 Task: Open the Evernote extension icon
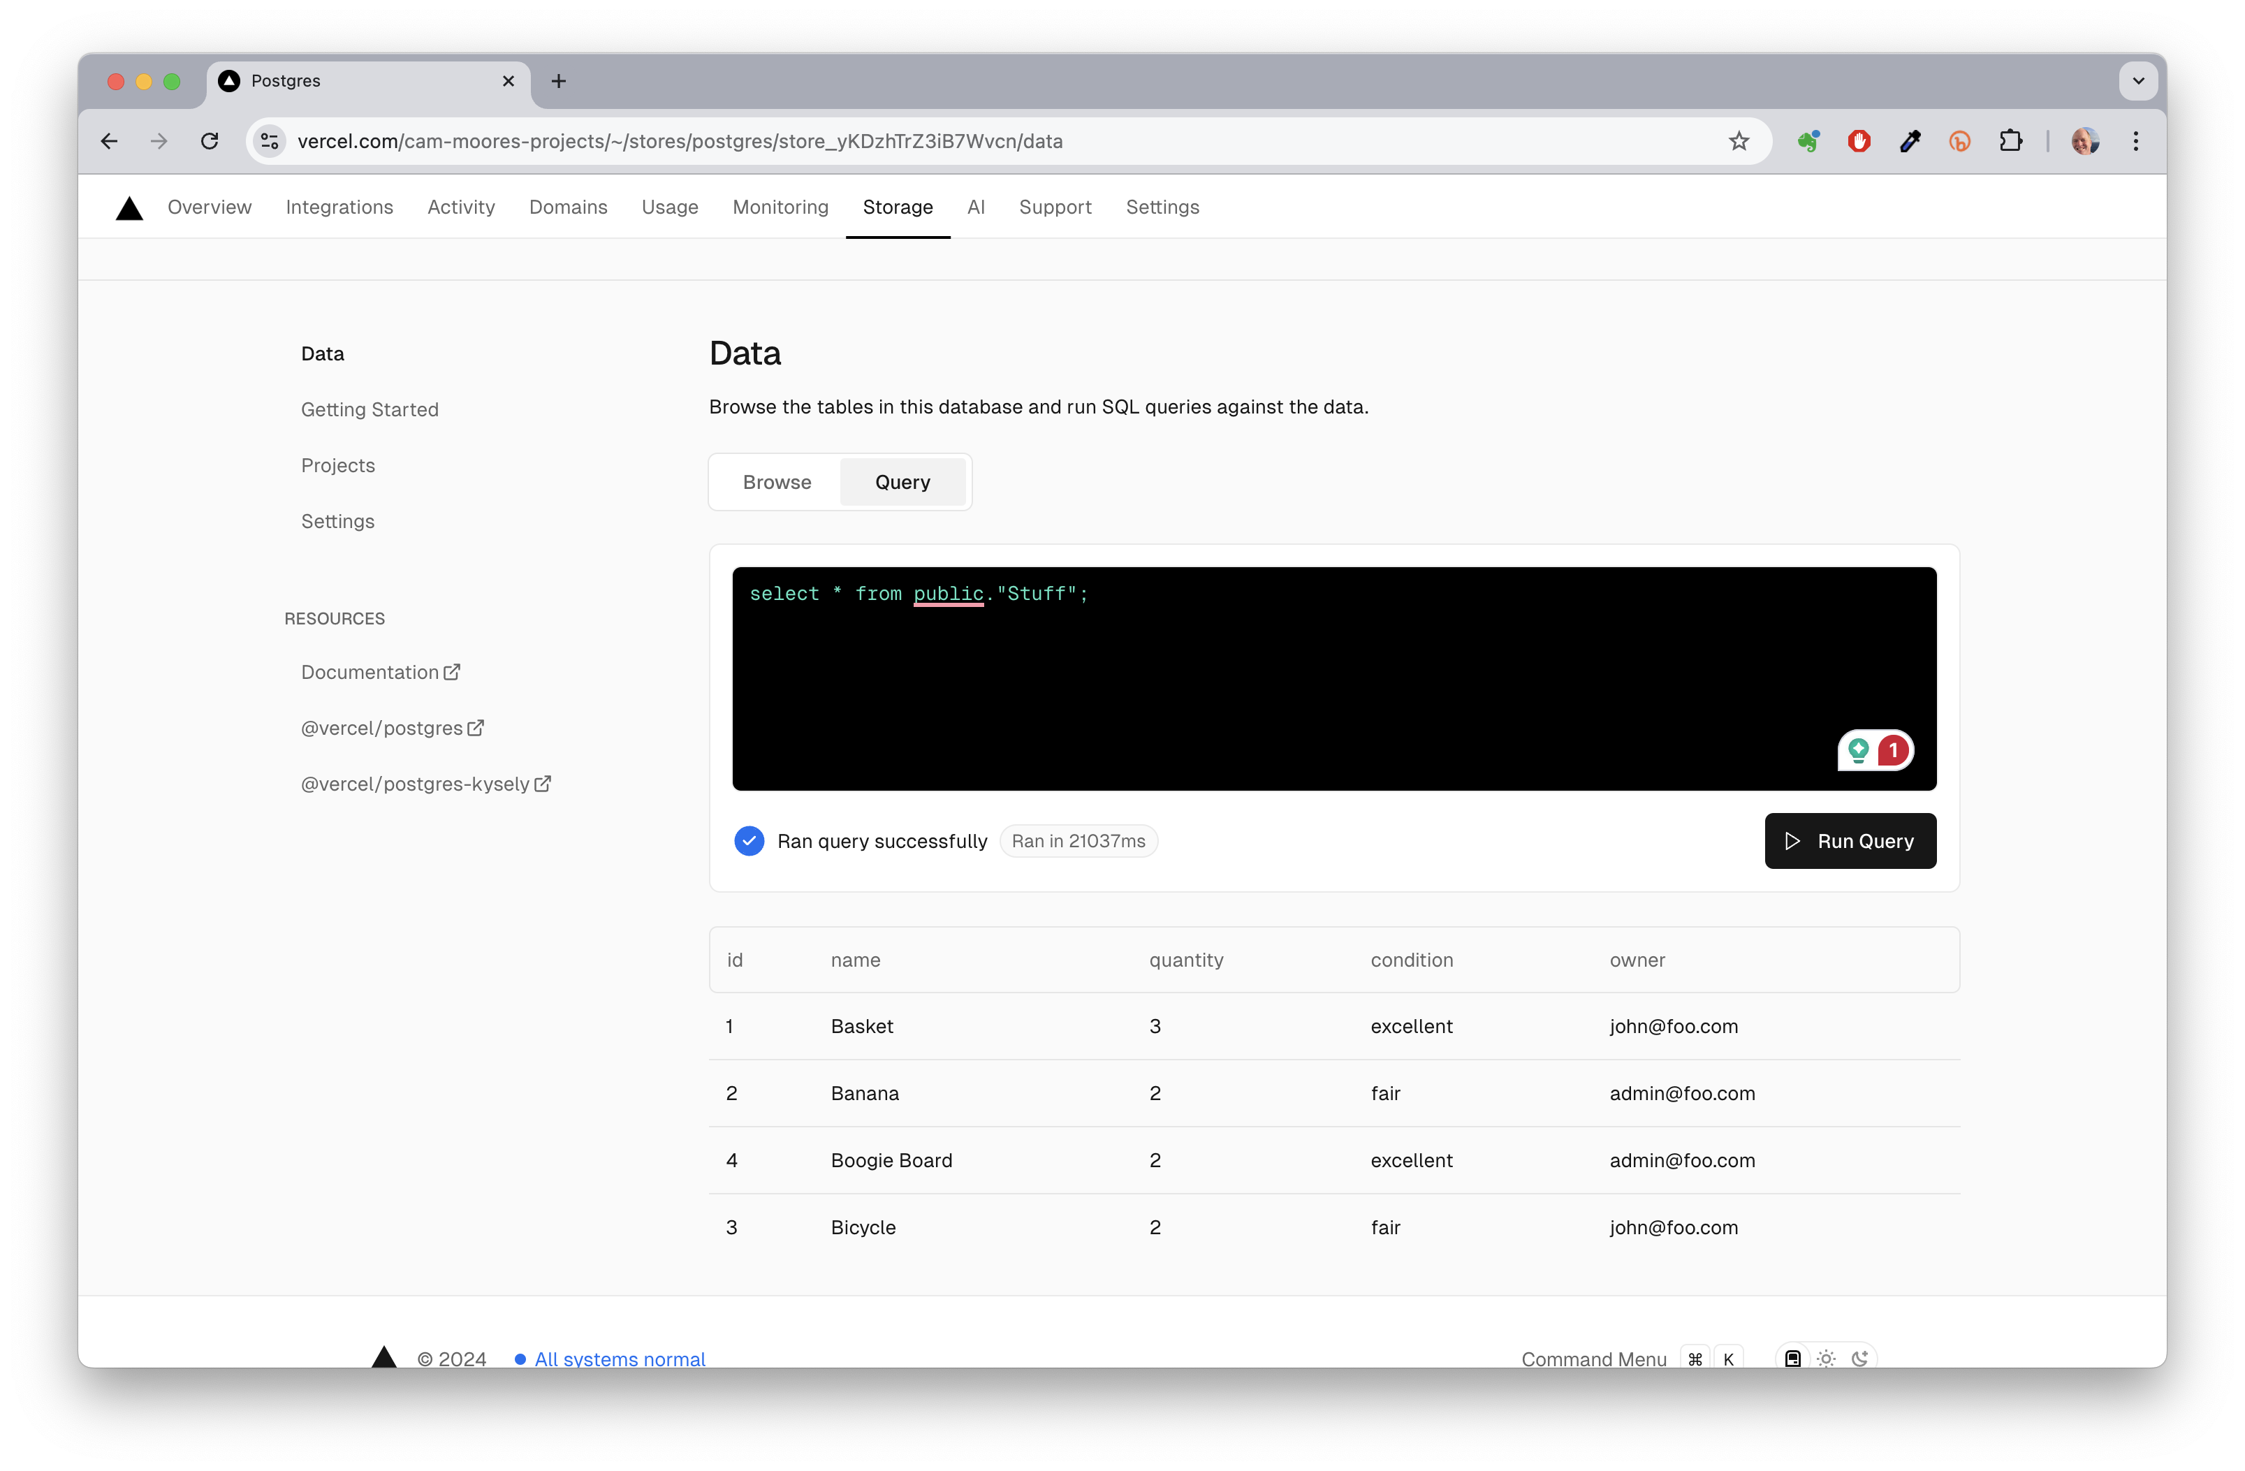coord(1807,141)
